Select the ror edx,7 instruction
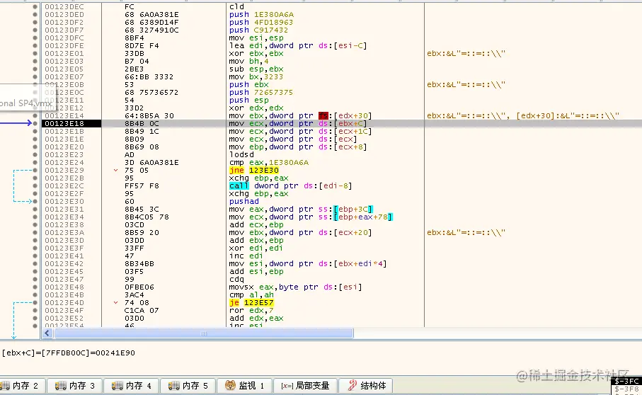The height and width of the screenshot is (395, 642). pyautogui.click(x=251, y=310)
